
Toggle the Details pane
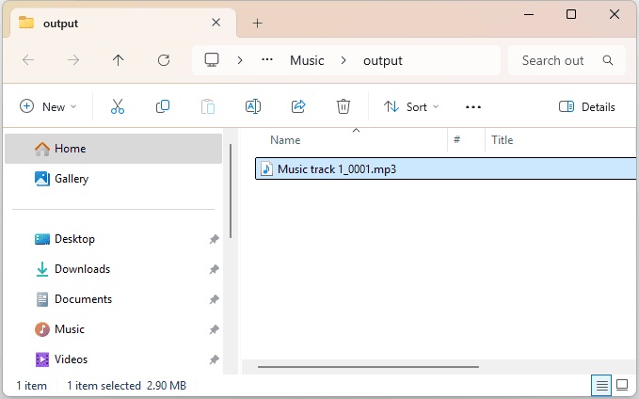tap(587, 107)
